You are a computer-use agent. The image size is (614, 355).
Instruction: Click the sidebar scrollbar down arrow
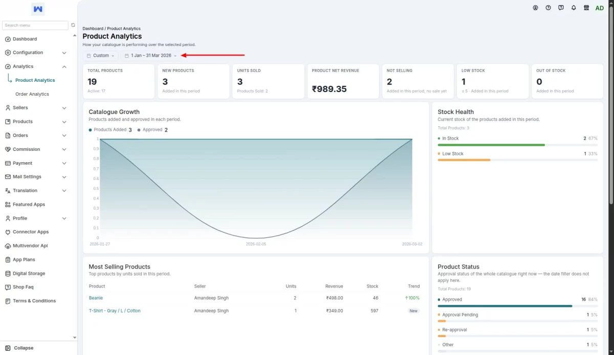[x=75, y=338]
